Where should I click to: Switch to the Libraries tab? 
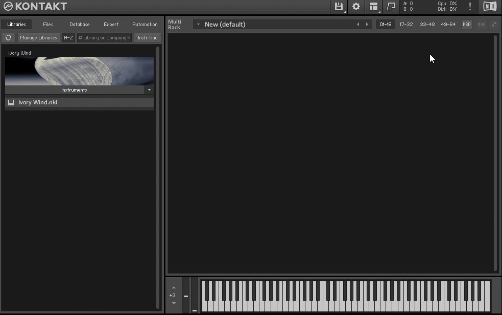pyautogui.click(x=17, y=25)
